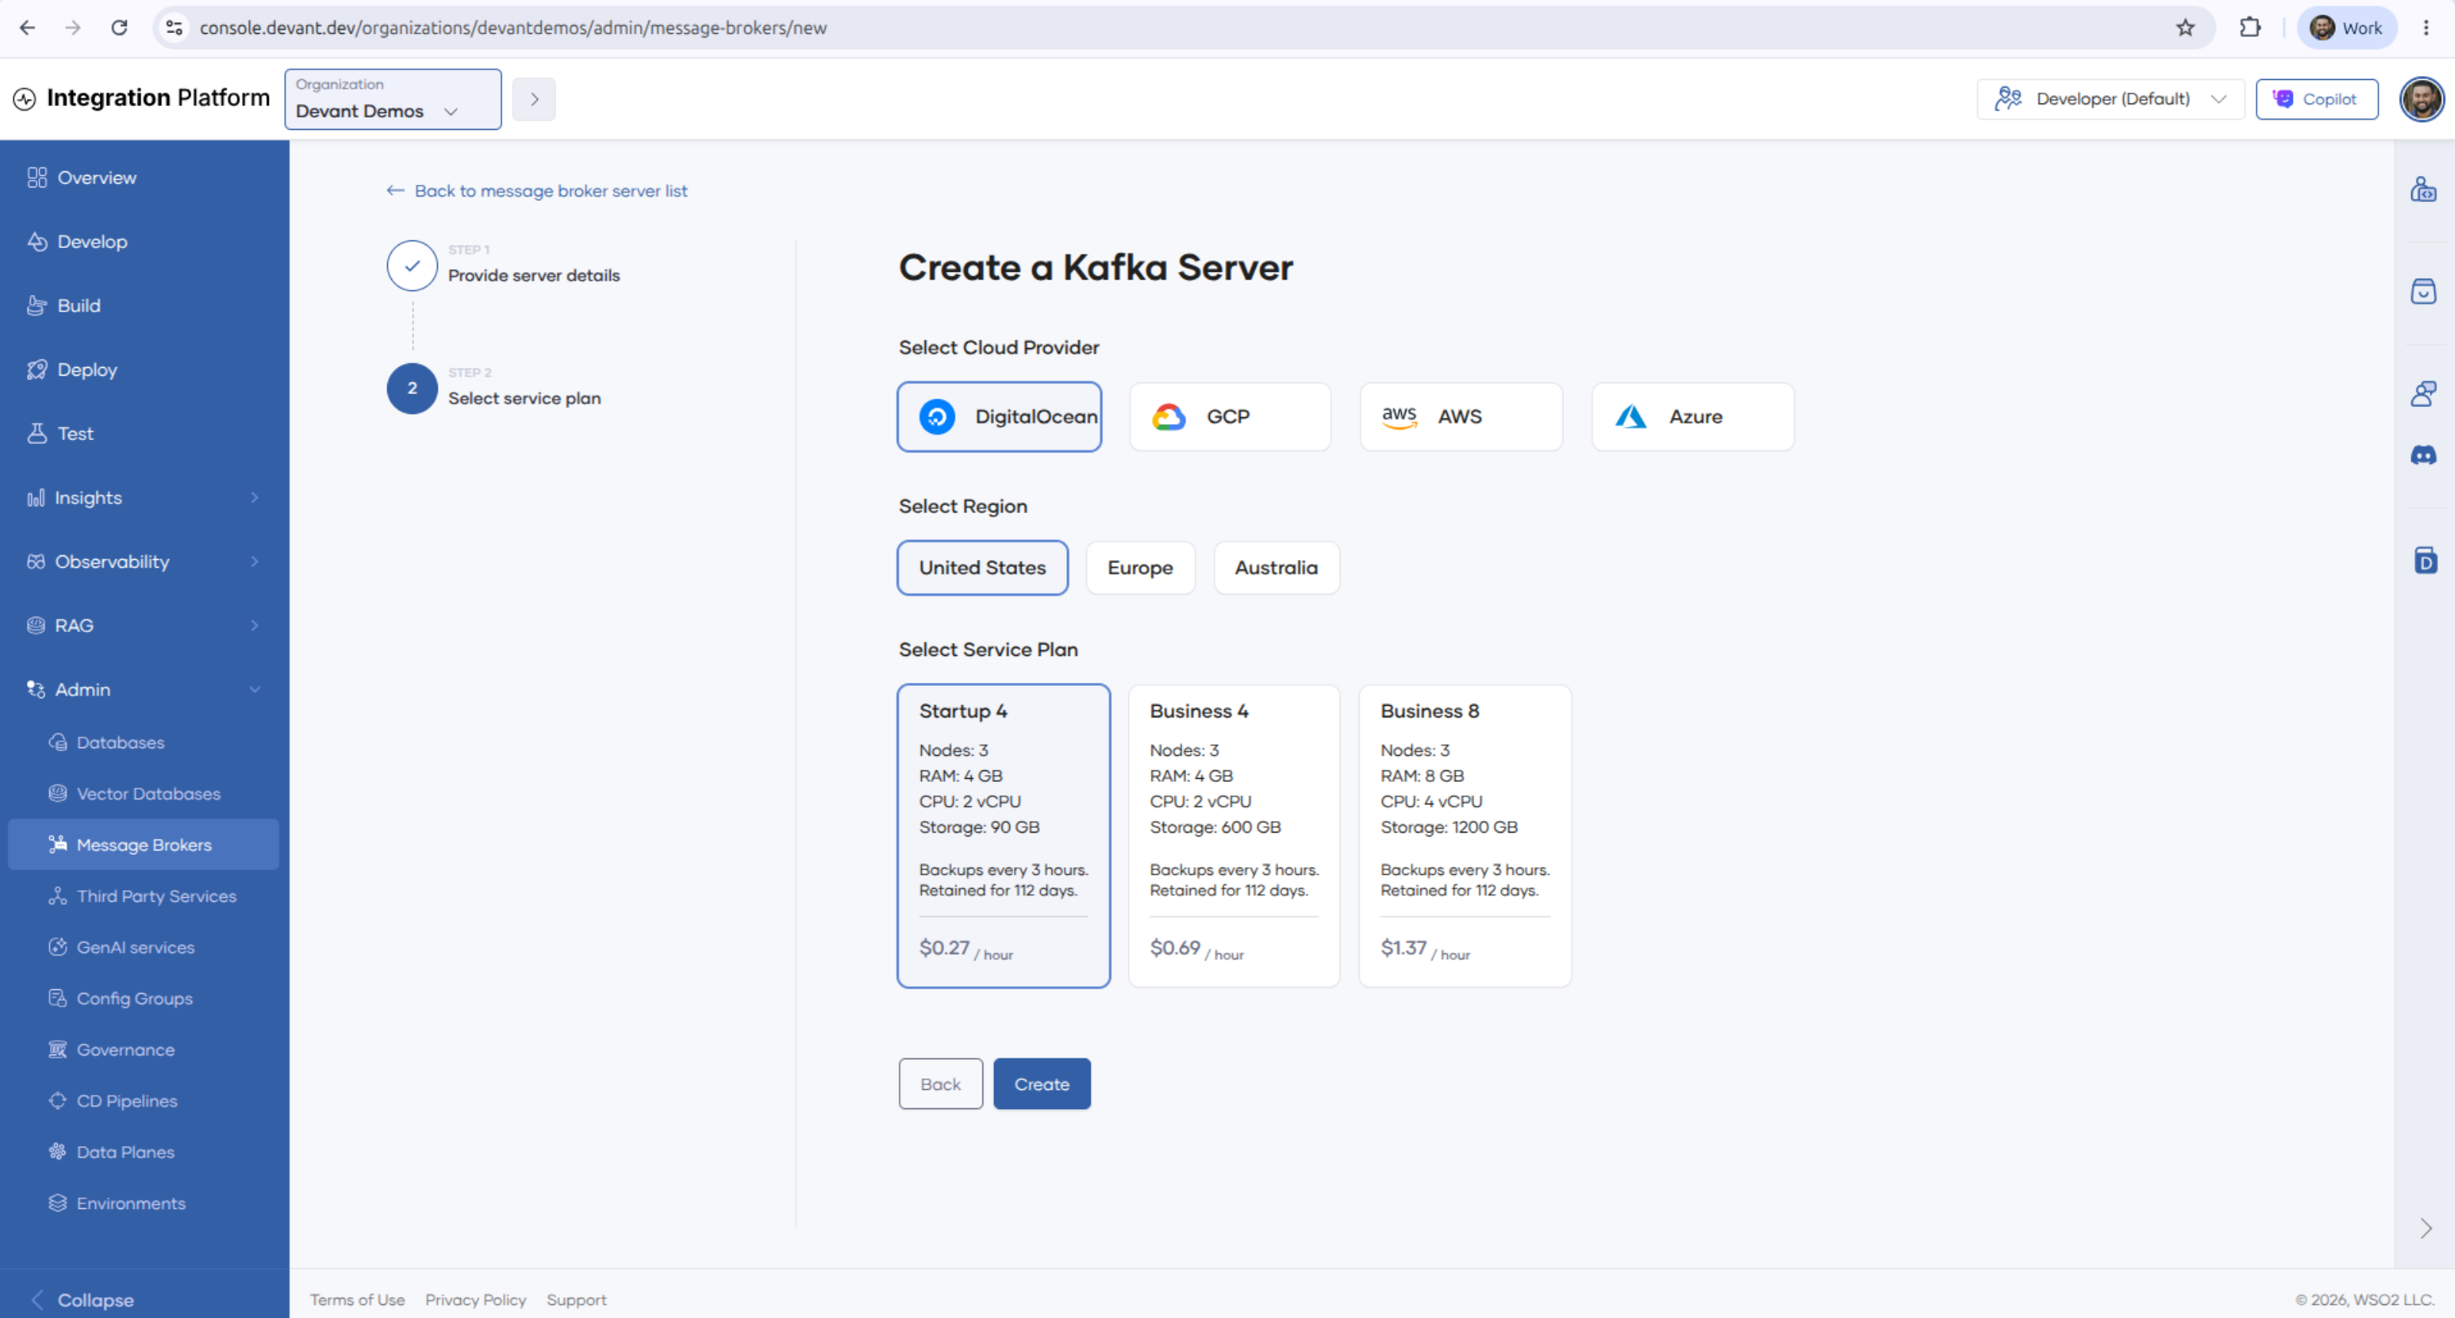Reload the page with refresh icon

click(x=119, y=28)
